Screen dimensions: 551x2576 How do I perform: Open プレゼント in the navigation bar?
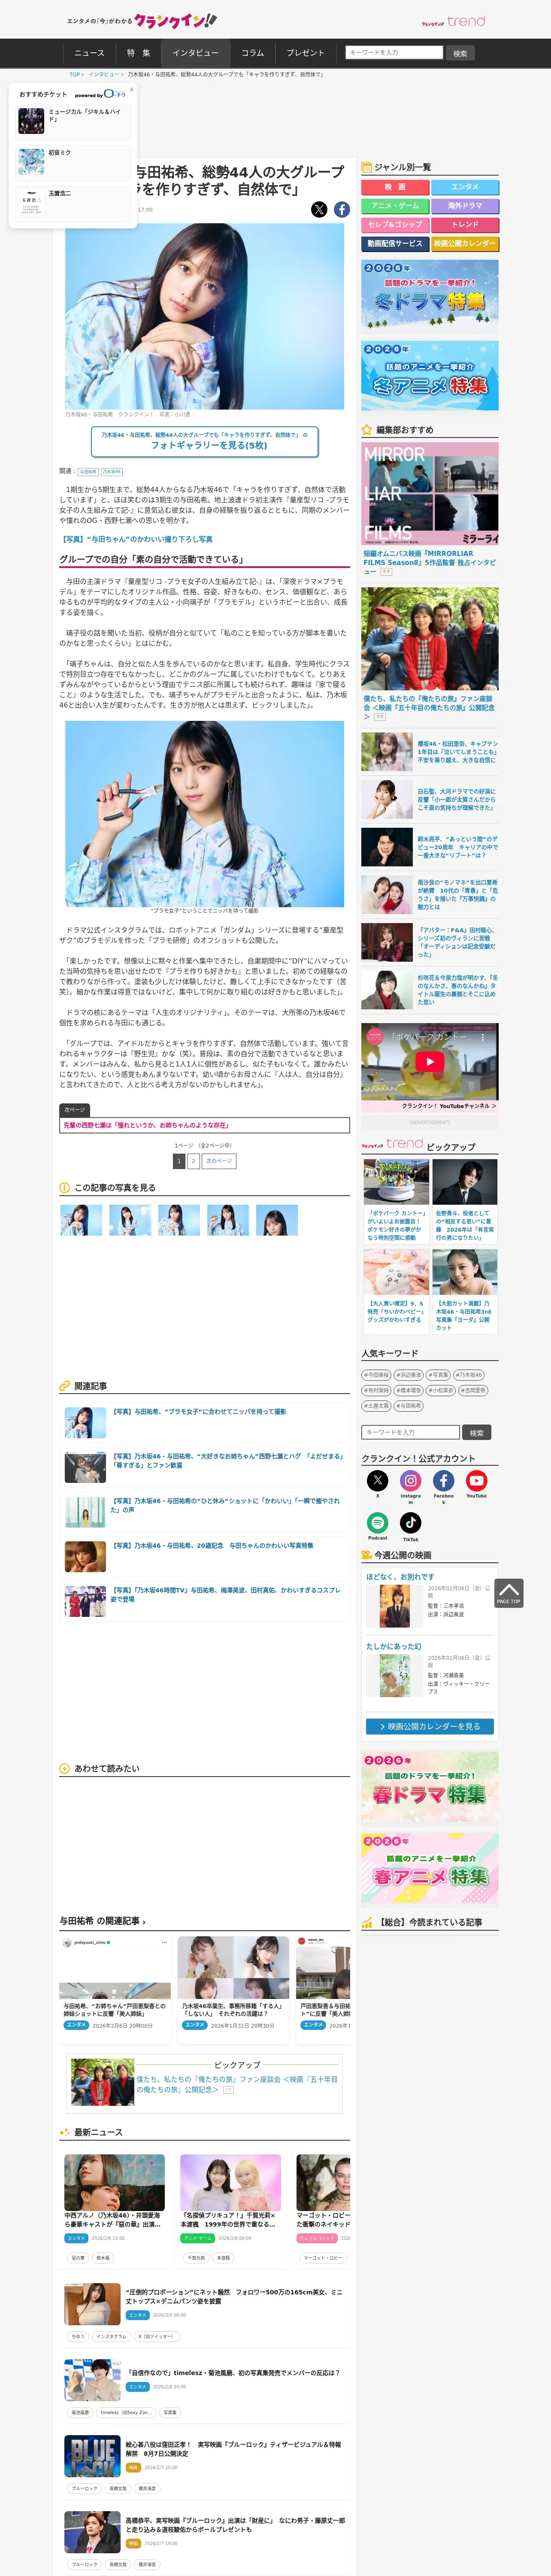(x=306, y=53)
